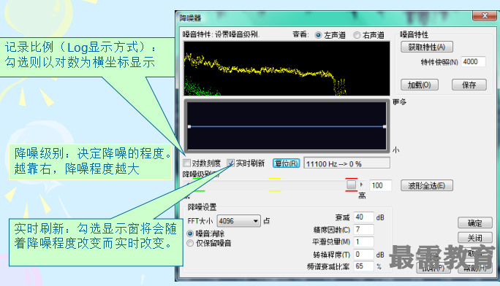The width and height of the screenshot is (500, 286).
Task: Enable the 对数刻度 log scale checkbox
Action: click(x=187, y=163)
